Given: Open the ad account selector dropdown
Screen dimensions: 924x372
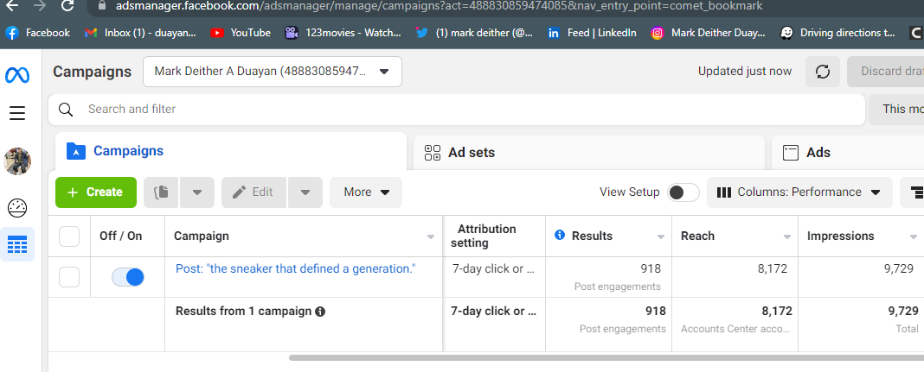Looking at the screenshot, I should tap(273, 72).
